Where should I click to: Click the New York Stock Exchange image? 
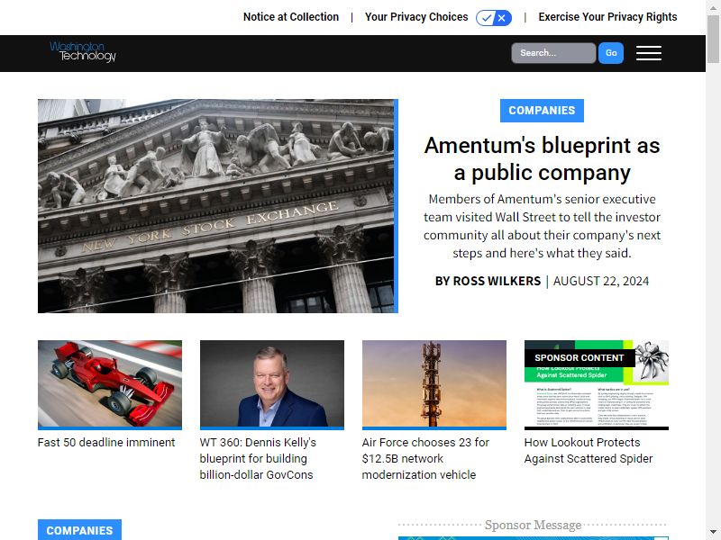(x=217, y=206)
